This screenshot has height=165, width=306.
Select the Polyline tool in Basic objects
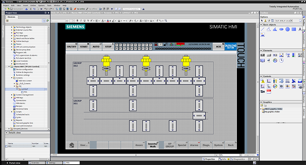click(x=269, y=29)
